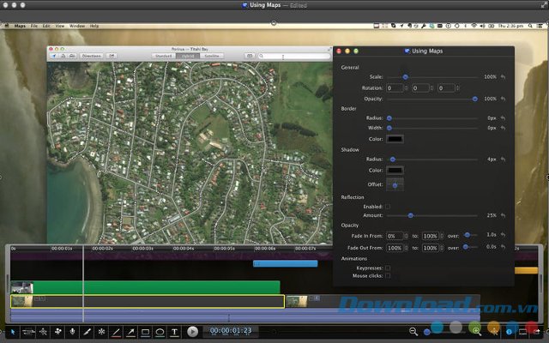Select the arrow pointer tool in bottom toolbar

tap(11, 331)
